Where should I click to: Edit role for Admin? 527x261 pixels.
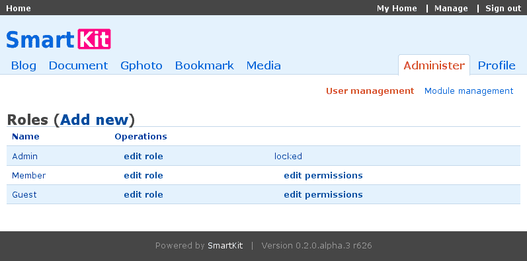tap(143, 156)
